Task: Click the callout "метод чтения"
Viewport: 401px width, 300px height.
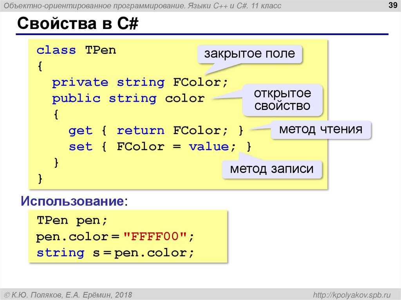Action: point(321,129)
